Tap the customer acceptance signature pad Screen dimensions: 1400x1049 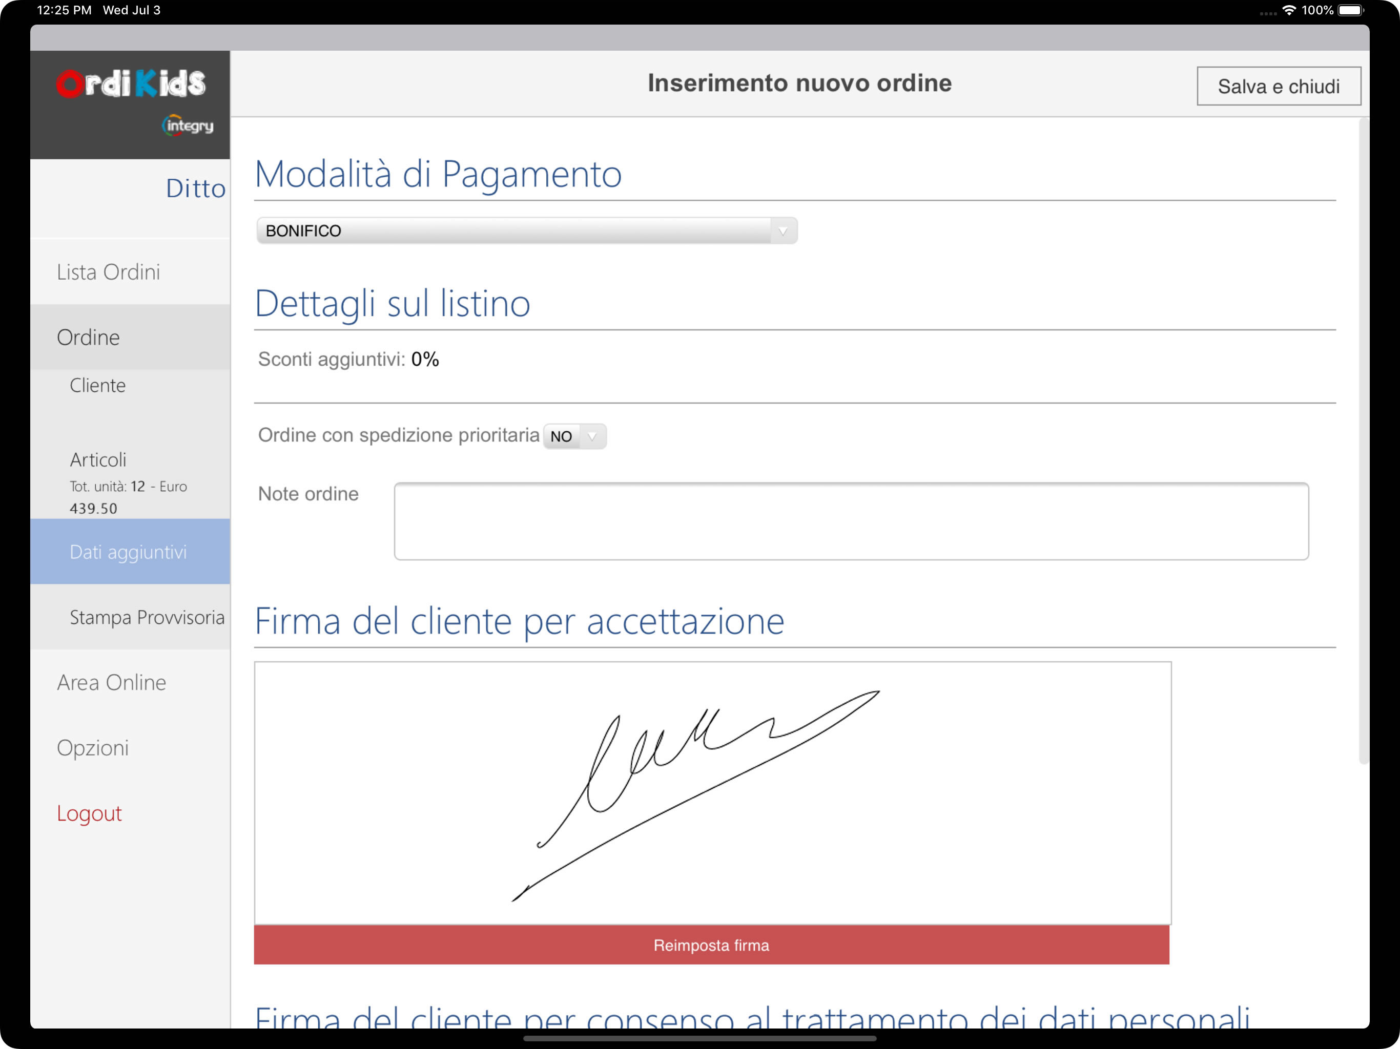point(713,793)
